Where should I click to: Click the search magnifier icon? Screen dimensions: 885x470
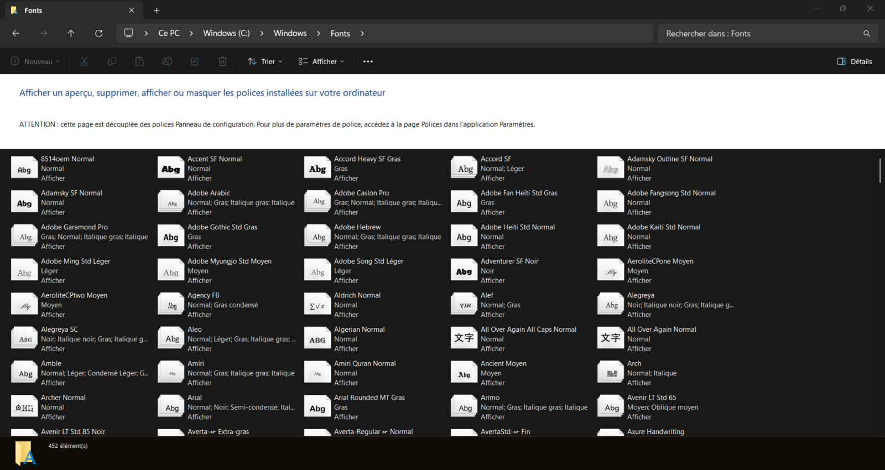pos(867,34)
